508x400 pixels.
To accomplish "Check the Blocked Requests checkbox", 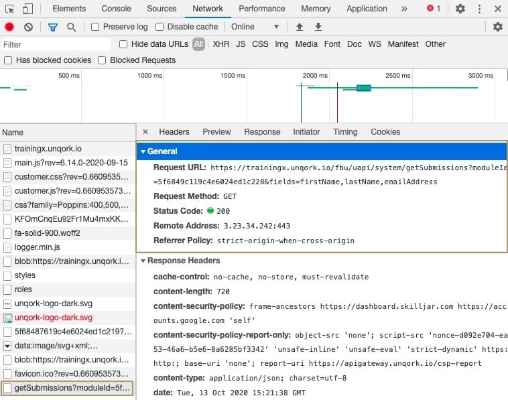I will coord(102,60).
